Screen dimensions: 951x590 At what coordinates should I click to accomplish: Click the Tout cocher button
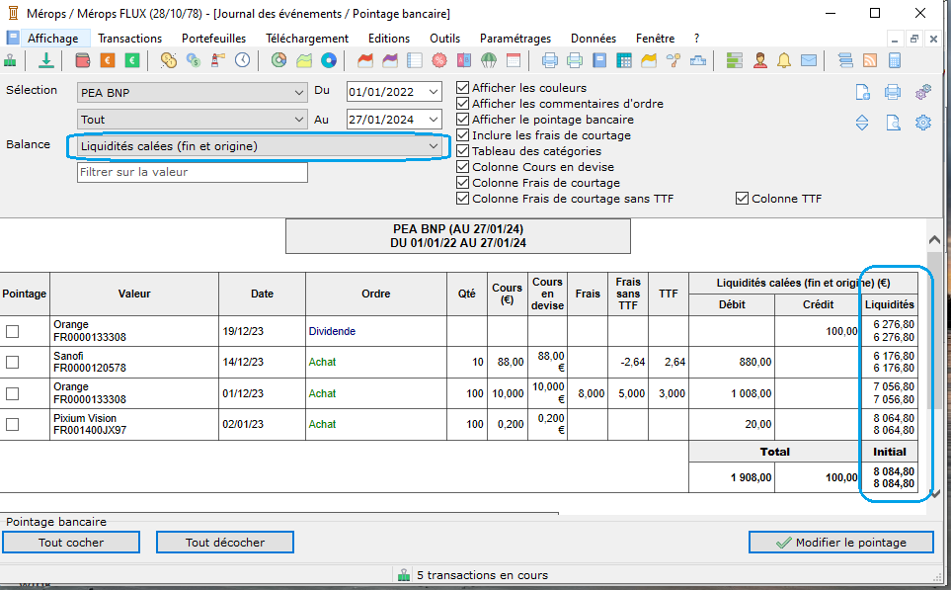(71, 543)
